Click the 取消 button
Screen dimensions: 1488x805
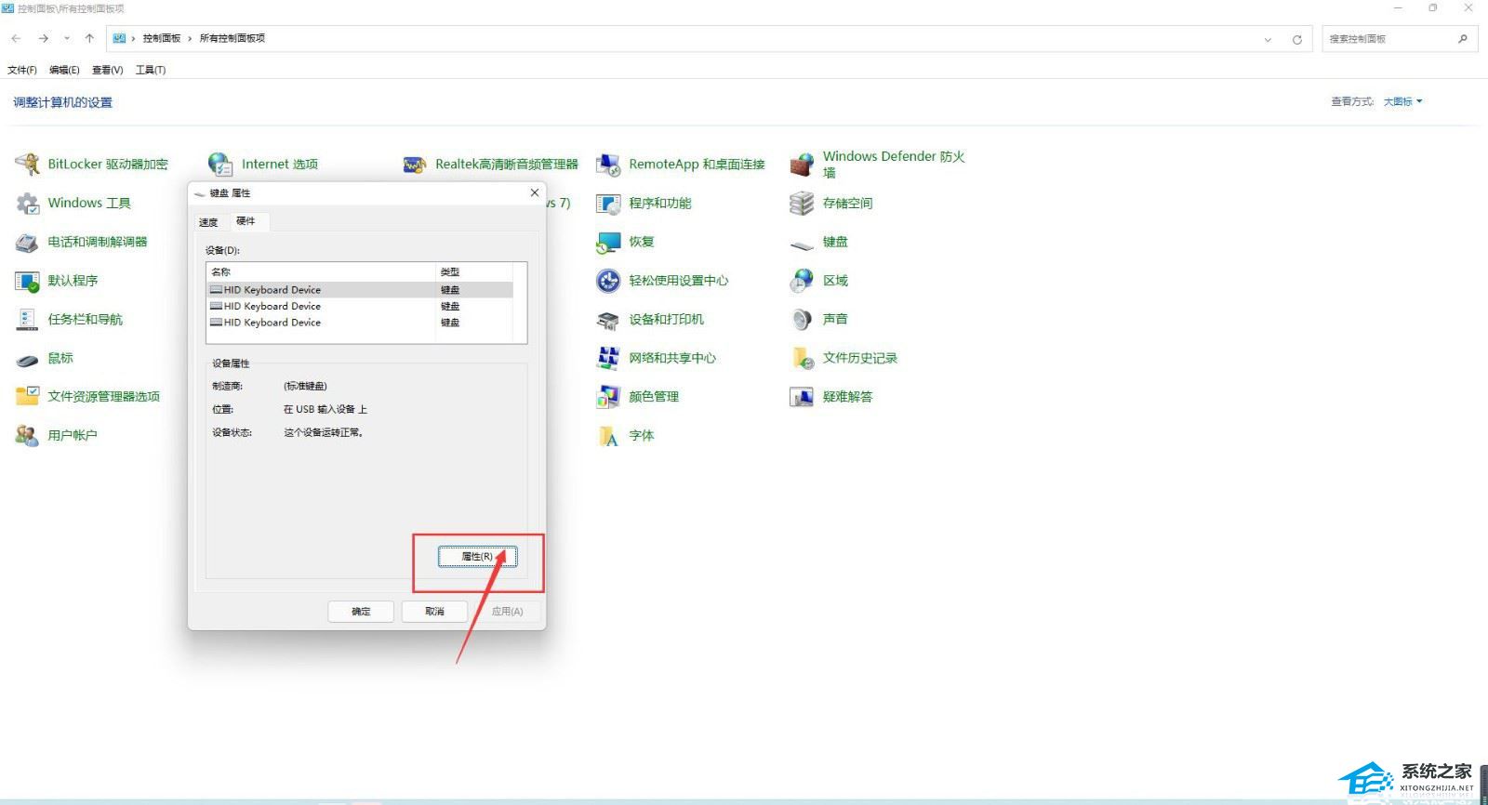click(x=434, y=612)
